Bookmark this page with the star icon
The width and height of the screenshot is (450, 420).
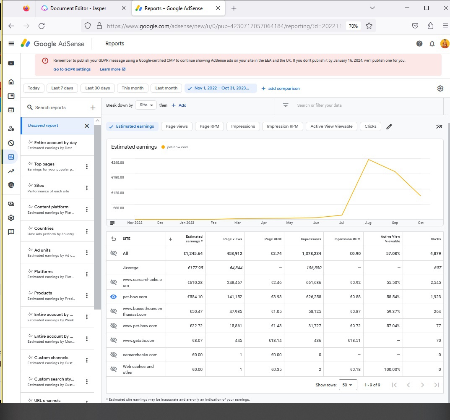tap(369, 26)
